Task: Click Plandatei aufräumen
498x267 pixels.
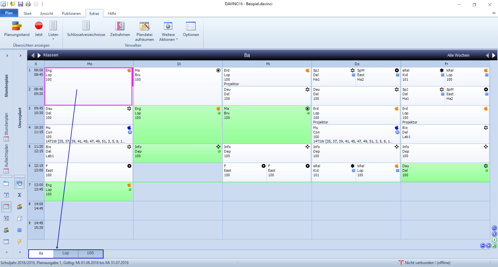Action: tap(144, 31)
